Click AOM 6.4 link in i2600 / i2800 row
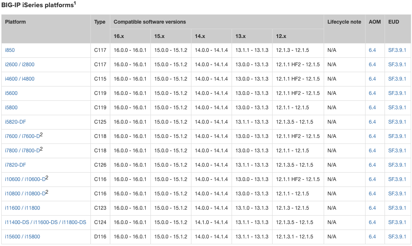 click(372, 65)
